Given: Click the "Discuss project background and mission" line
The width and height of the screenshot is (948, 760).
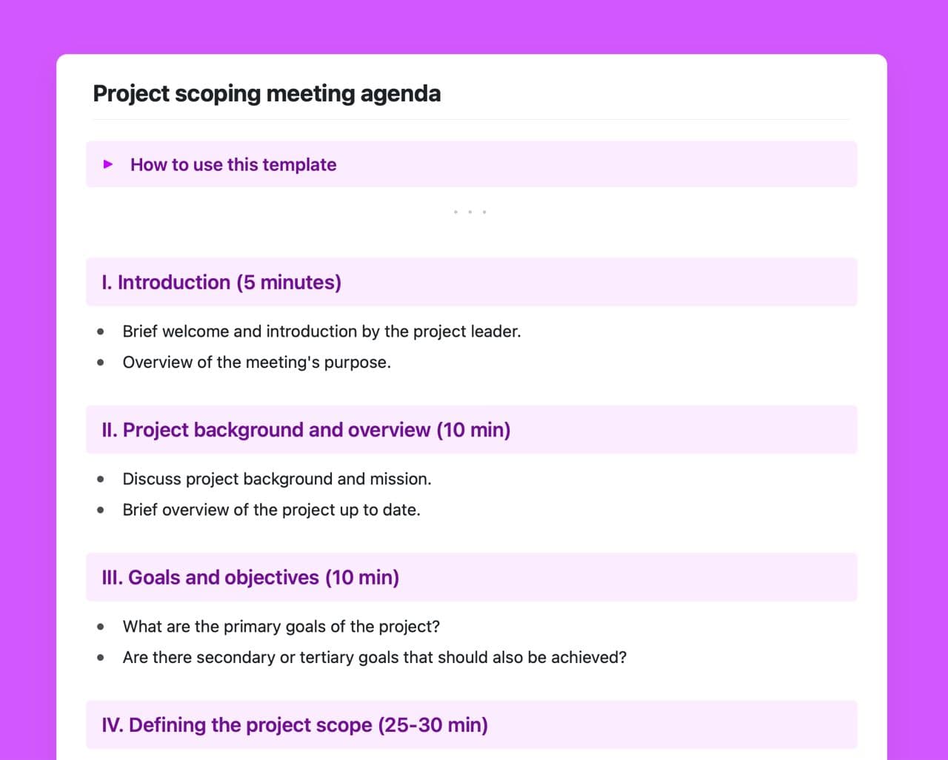Looking at the screenshot, I should pos(277,479).
